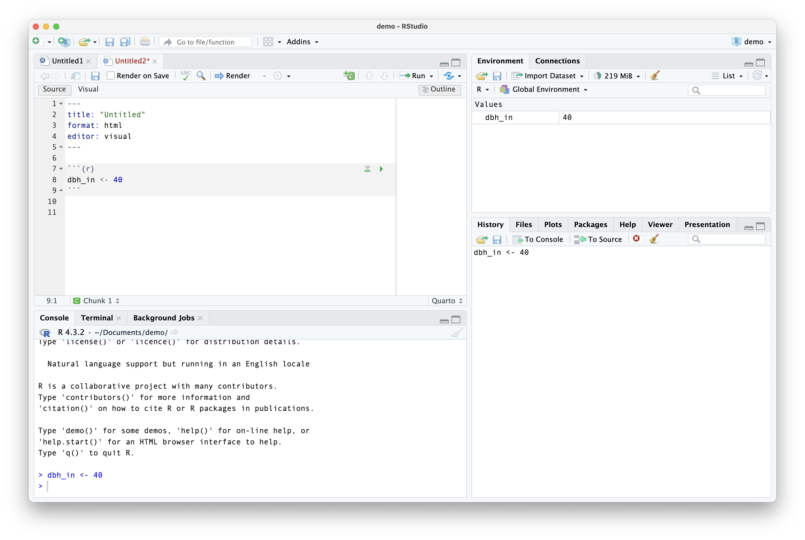Clear environment objects with broom icon
Screen dimensions: 805x540
[654, 75]
